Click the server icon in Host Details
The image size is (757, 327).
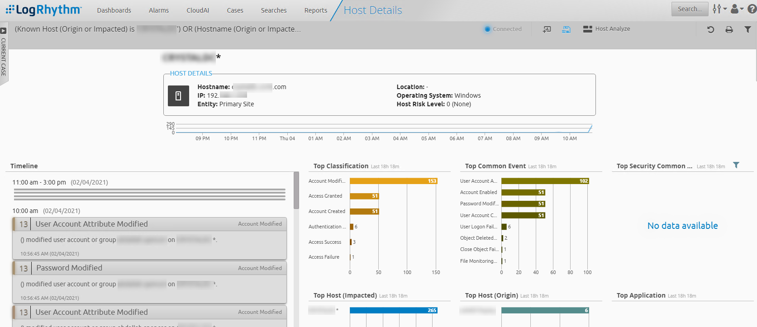click(178, 96)
